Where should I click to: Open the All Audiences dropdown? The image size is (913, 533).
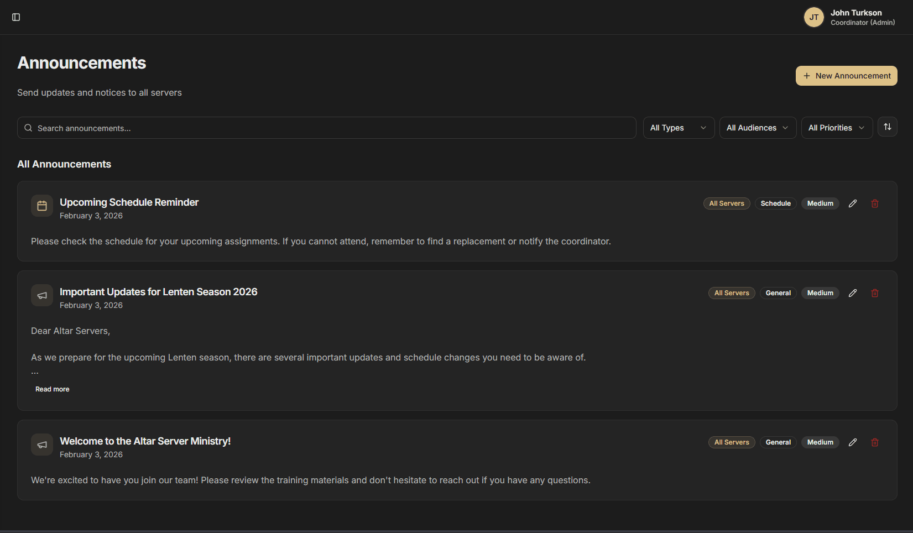click(x=757, y=128)
